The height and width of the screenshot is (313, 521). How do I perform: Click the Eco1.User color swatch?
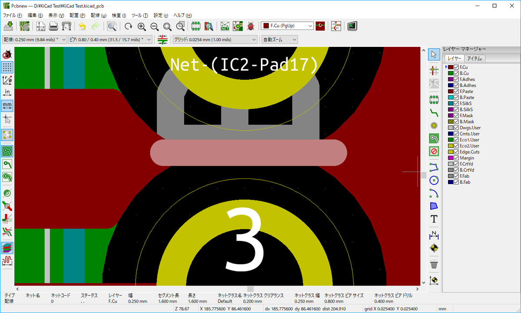[x=451, y=140]
